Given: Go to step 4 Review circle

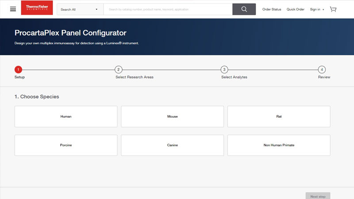Looking at the screenshot, I should [322, 69].
